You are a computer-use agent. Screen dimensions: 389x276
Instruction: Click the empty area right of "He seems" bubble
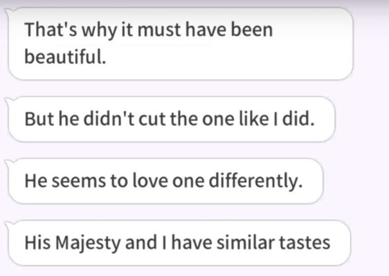[x=356, y=181]
